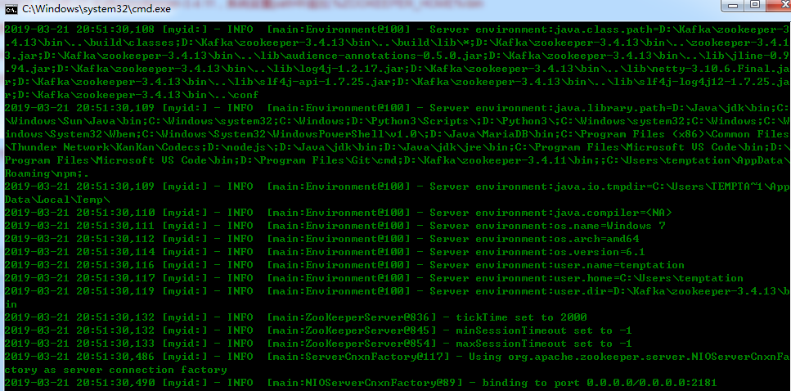Click the timestamp 20:51:30,108
The width and height of the screenshot is (791, 391).
click(115, 29)
